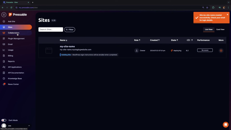
Task: Open the orange chat support widget
Action: click(226, 125)
